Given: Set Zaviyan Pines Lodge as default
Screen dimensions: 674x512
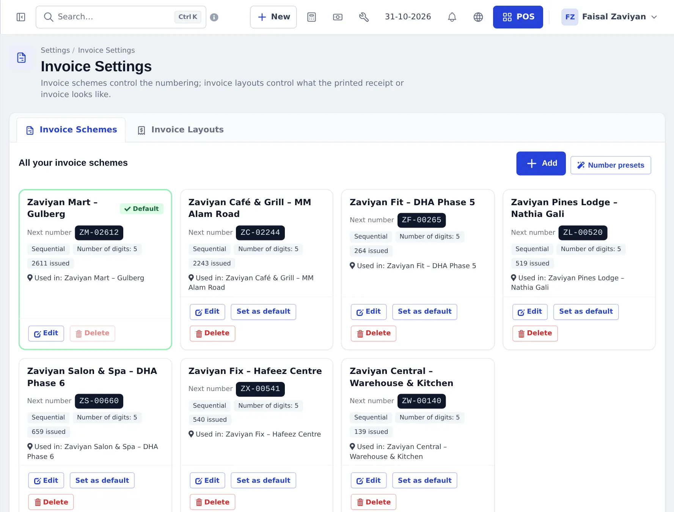Looking at the screenshot, I should click(x=586, y=312).
